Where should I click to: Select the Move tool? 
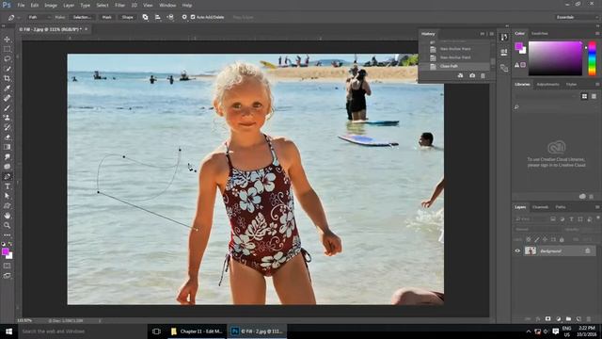tap(7, 40)
